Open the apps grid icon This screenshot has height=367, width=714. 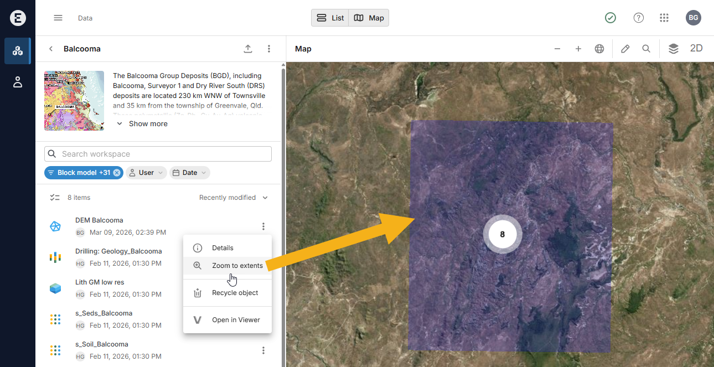click(664, 18)
